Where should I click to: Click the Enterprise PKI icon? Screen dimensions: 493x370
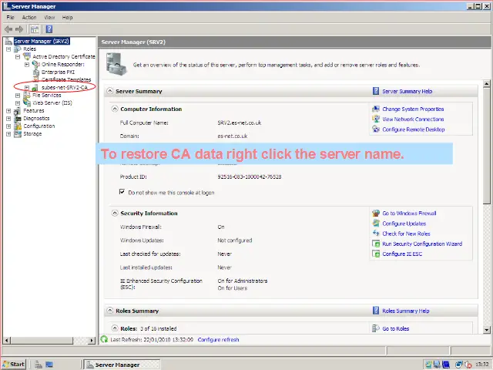click(36, 72)
